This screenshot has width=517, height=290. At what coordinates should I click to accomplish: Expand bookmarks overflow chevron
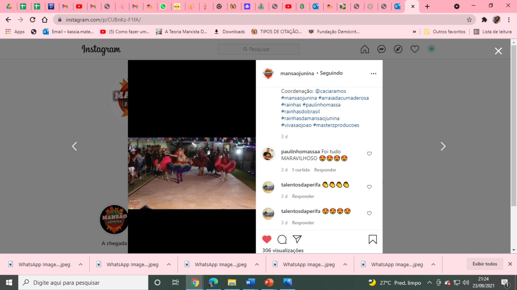(x=414, y=32)
